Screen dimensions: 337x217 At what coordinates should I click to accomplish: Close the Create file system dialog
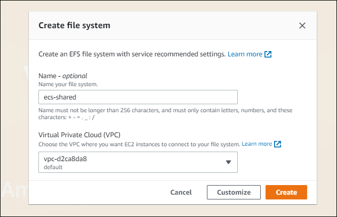pyautogui.click(x=302, y=26)
